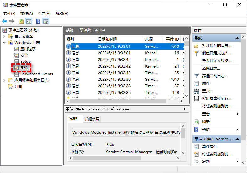Screen dimensions: 247x173
Task: Click 将任务附加到此... under 系统 section
Action: click(x=217, y=106)
